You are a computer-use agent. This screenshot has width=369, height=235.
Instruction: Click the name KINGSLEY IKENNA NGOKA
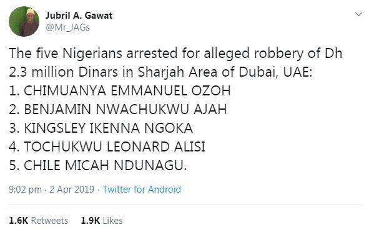pos(108,128)
